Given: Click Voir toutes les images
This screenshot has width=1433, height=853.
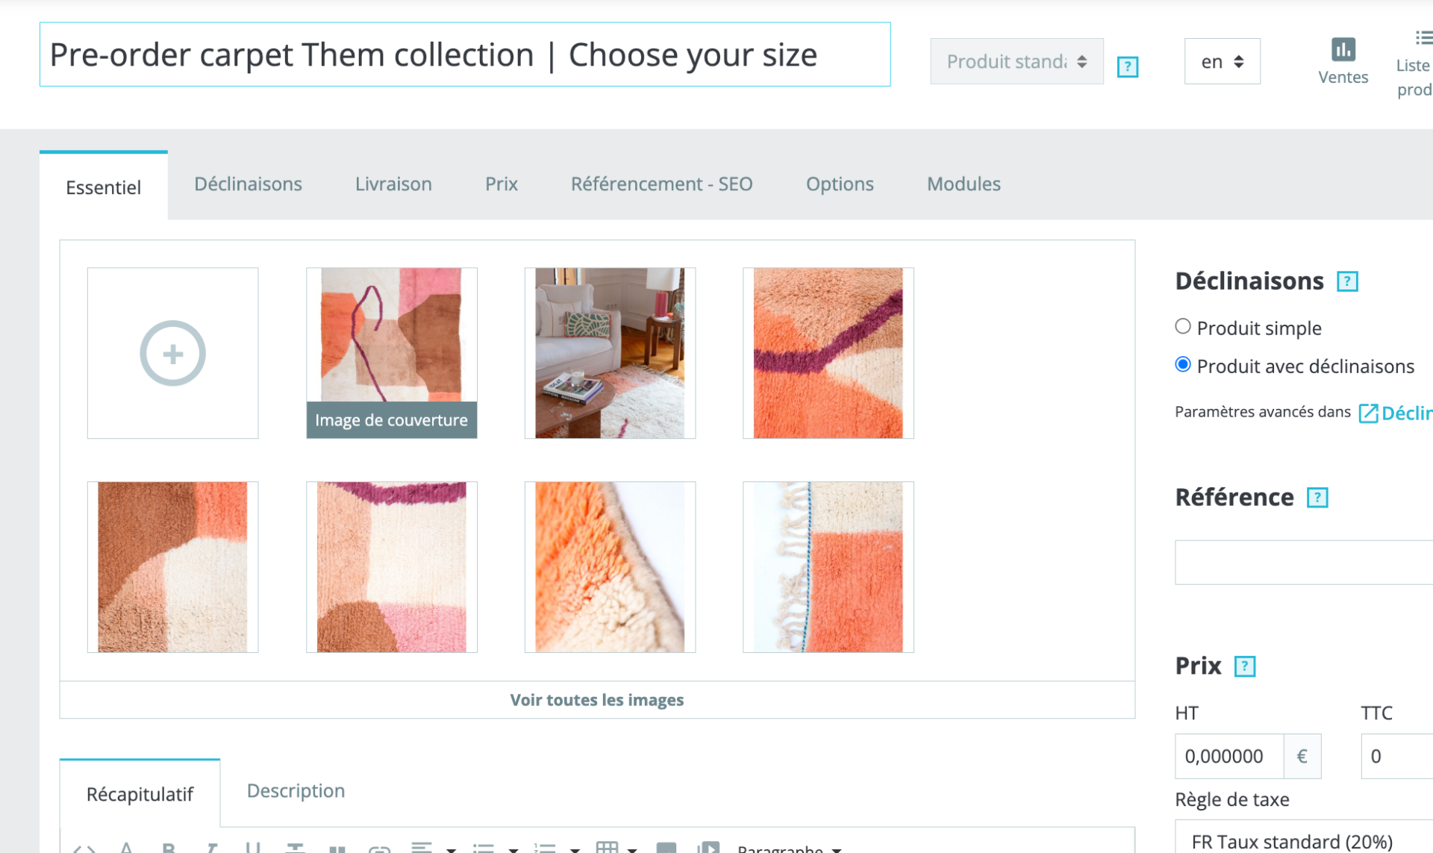Looking at the screenshot, I should [x=597, y=700].
